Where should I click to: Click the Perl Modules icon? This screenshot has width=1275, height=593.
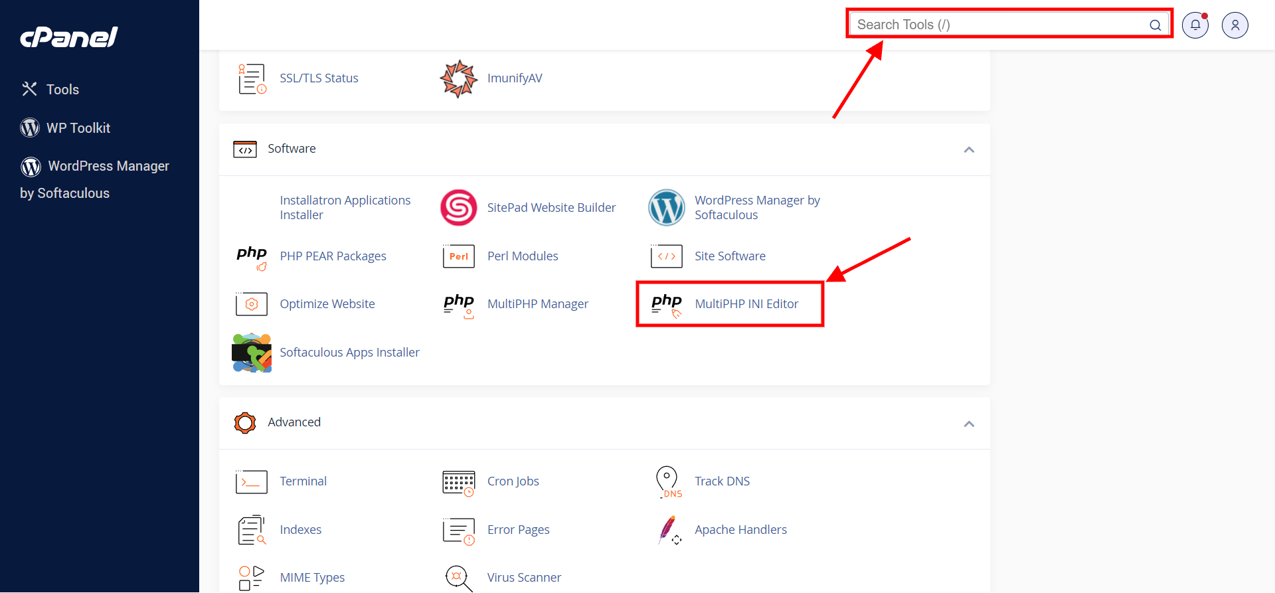click(x=459, y=256)
